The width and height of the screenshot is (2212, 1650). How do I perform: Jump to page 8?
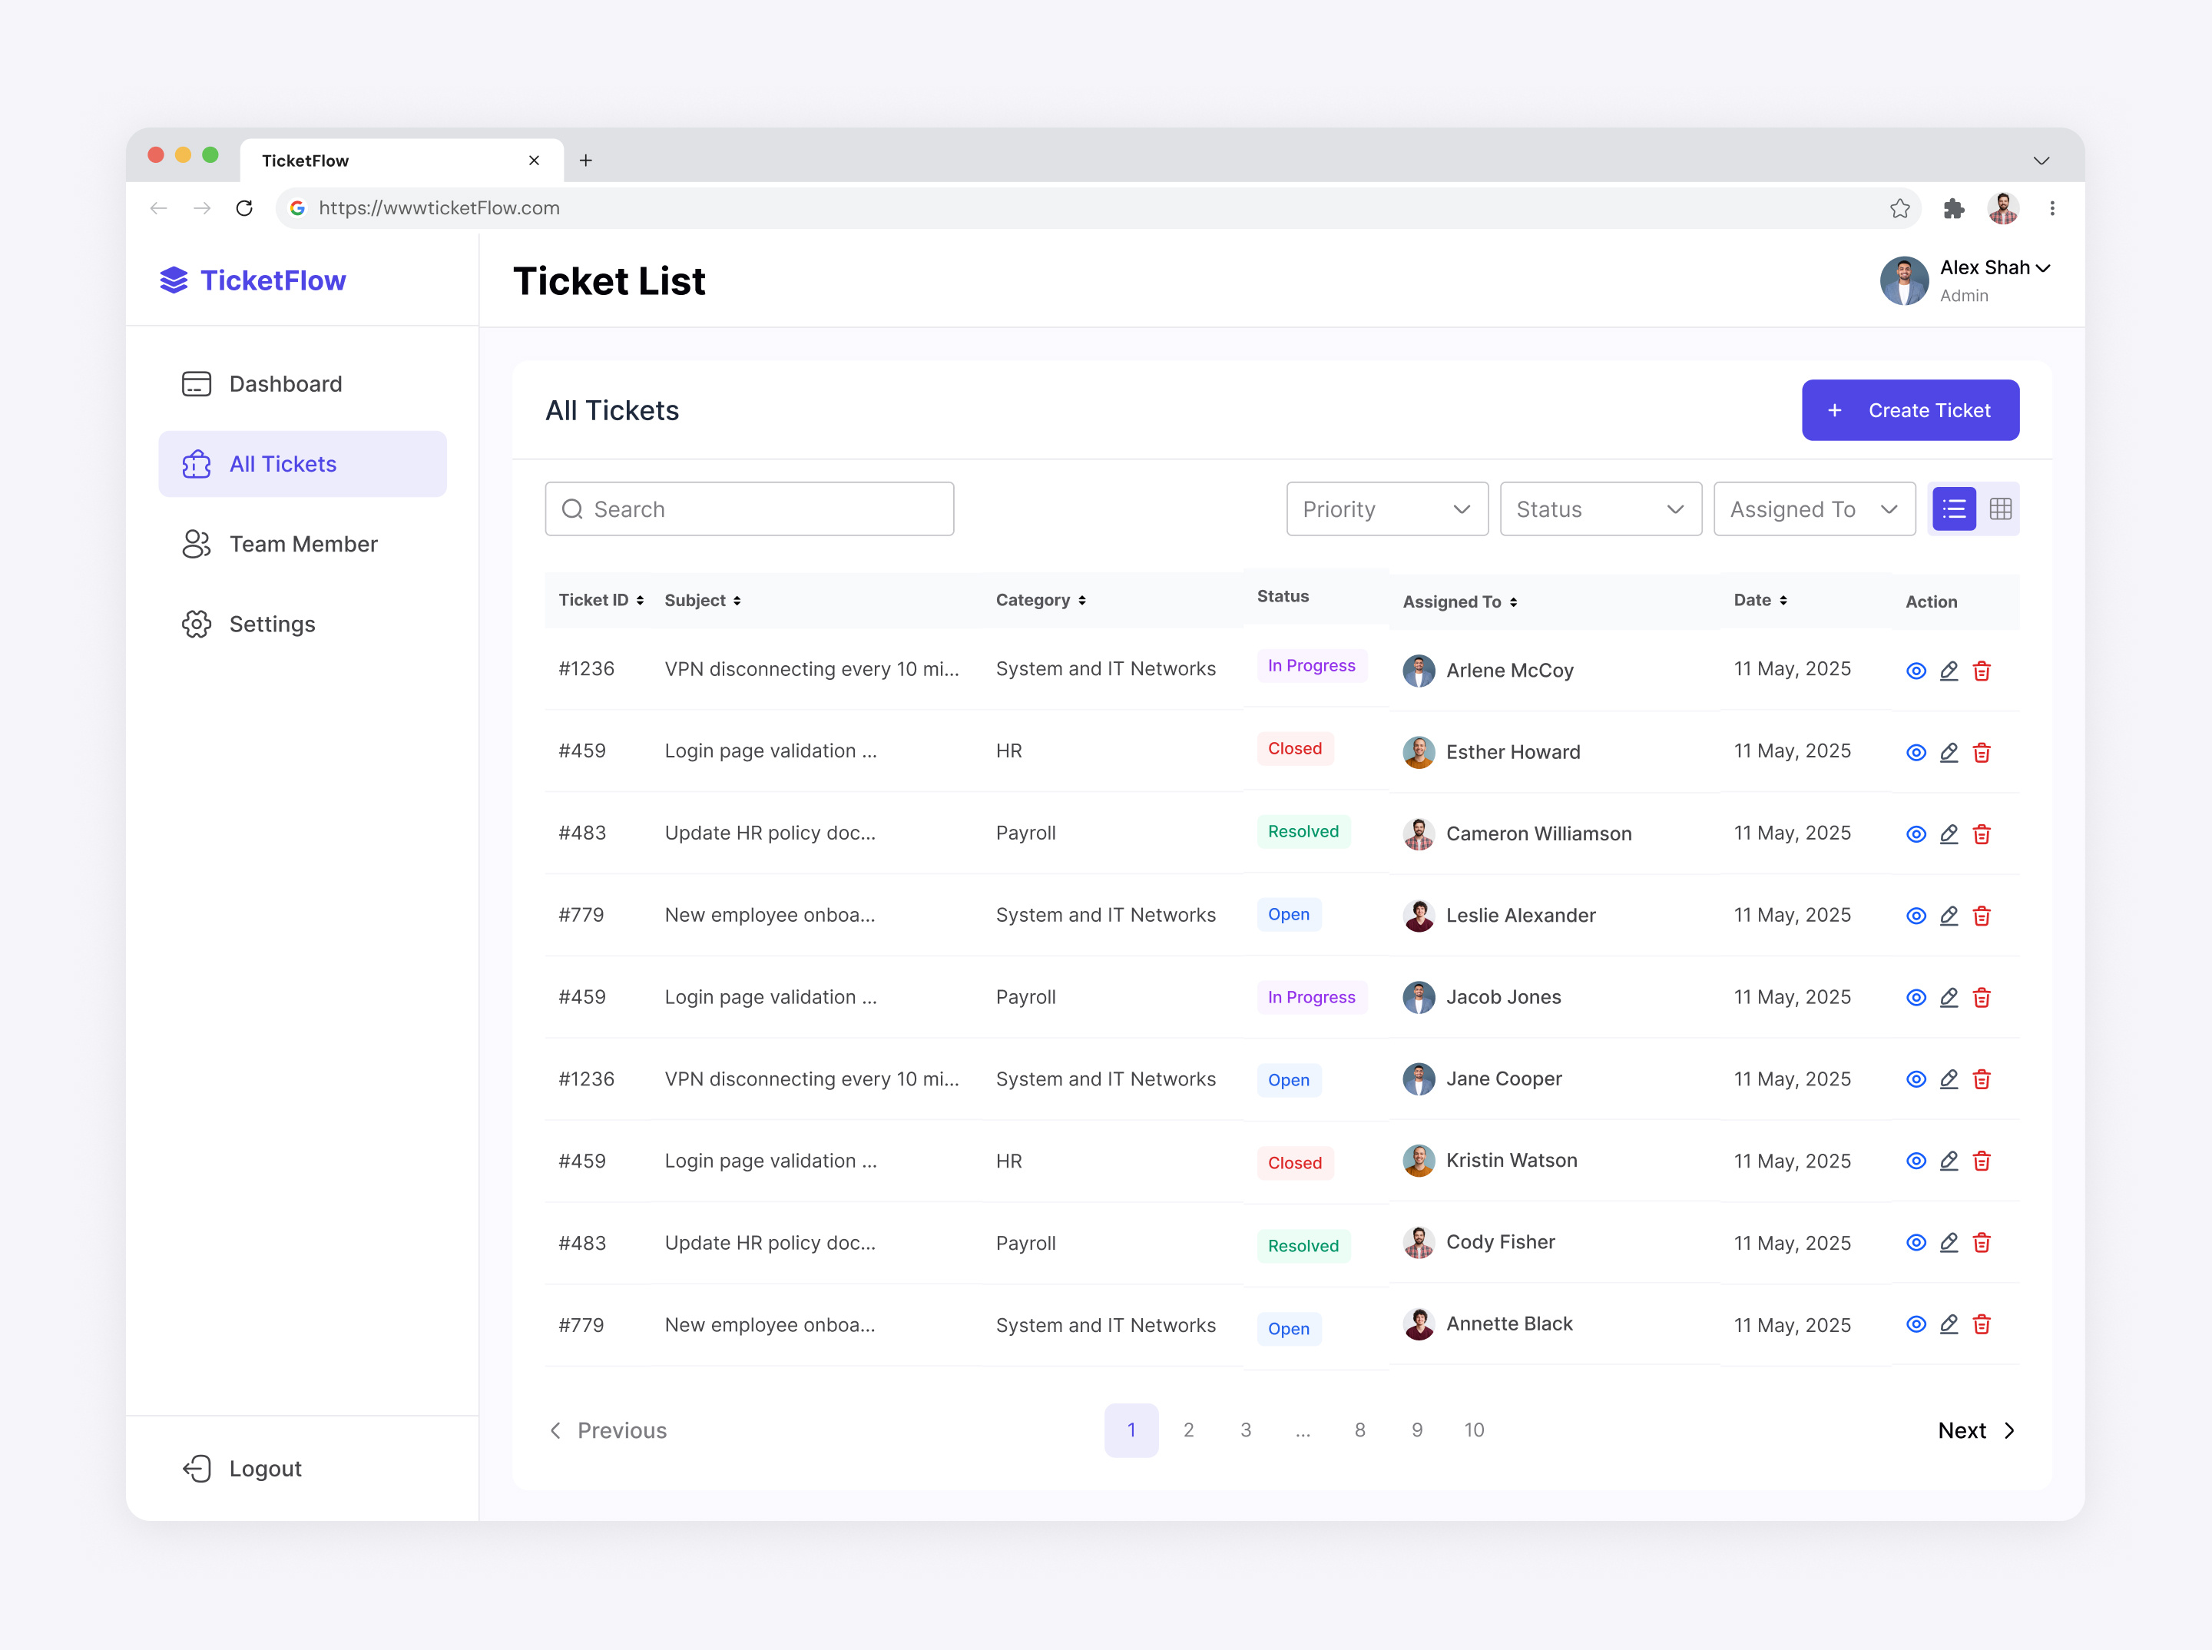tap(1359, 1430)
